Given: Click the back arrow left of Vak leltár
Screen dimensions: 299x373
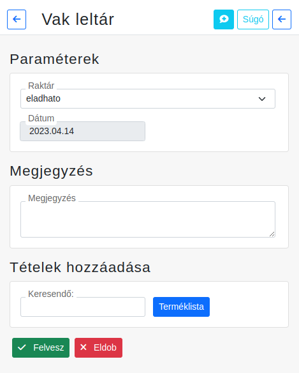Looking at the screenshot, I should pyautogui.click(x=17, y=19).
